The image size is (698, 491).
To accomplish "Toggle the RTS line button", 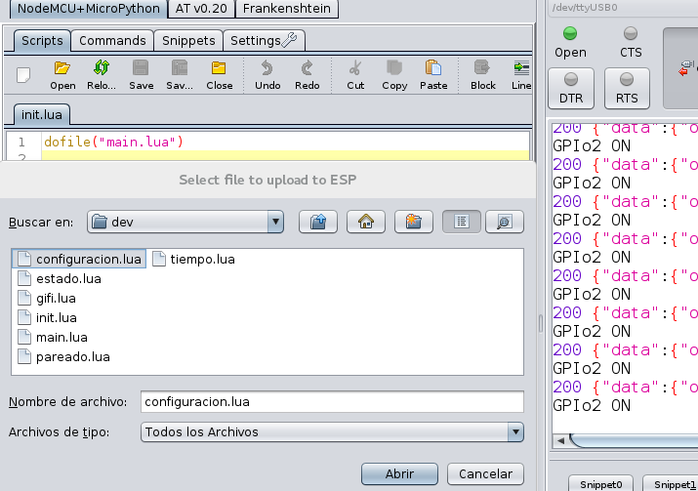I will (627, 88).
